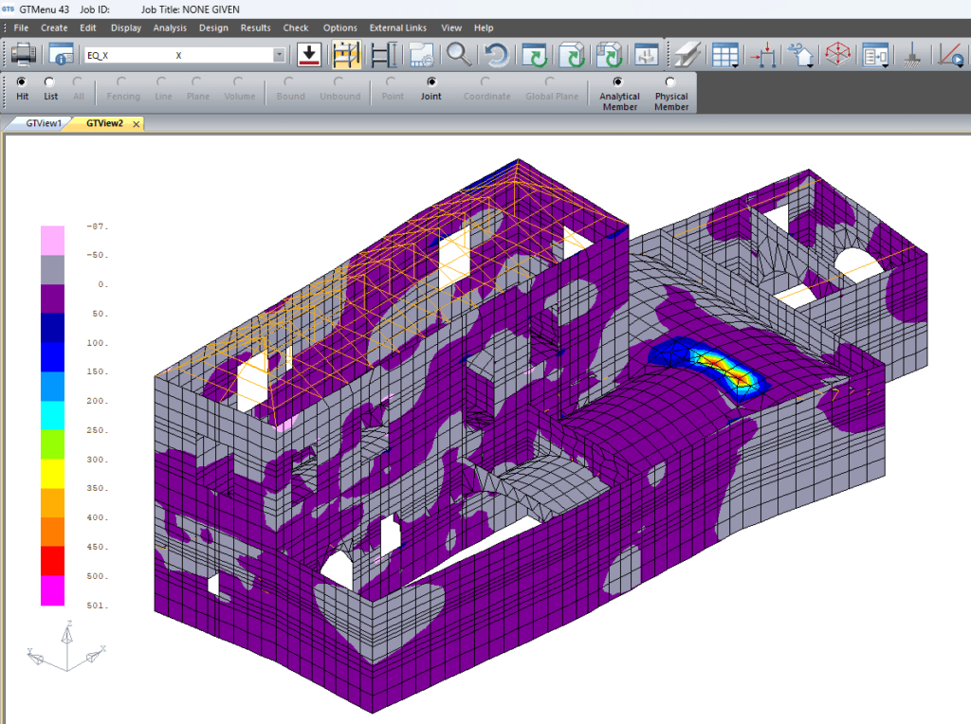This screenshot has height=724, width=971.
Task: Click the load arrow download icon
Action: [x=309, y=55]
